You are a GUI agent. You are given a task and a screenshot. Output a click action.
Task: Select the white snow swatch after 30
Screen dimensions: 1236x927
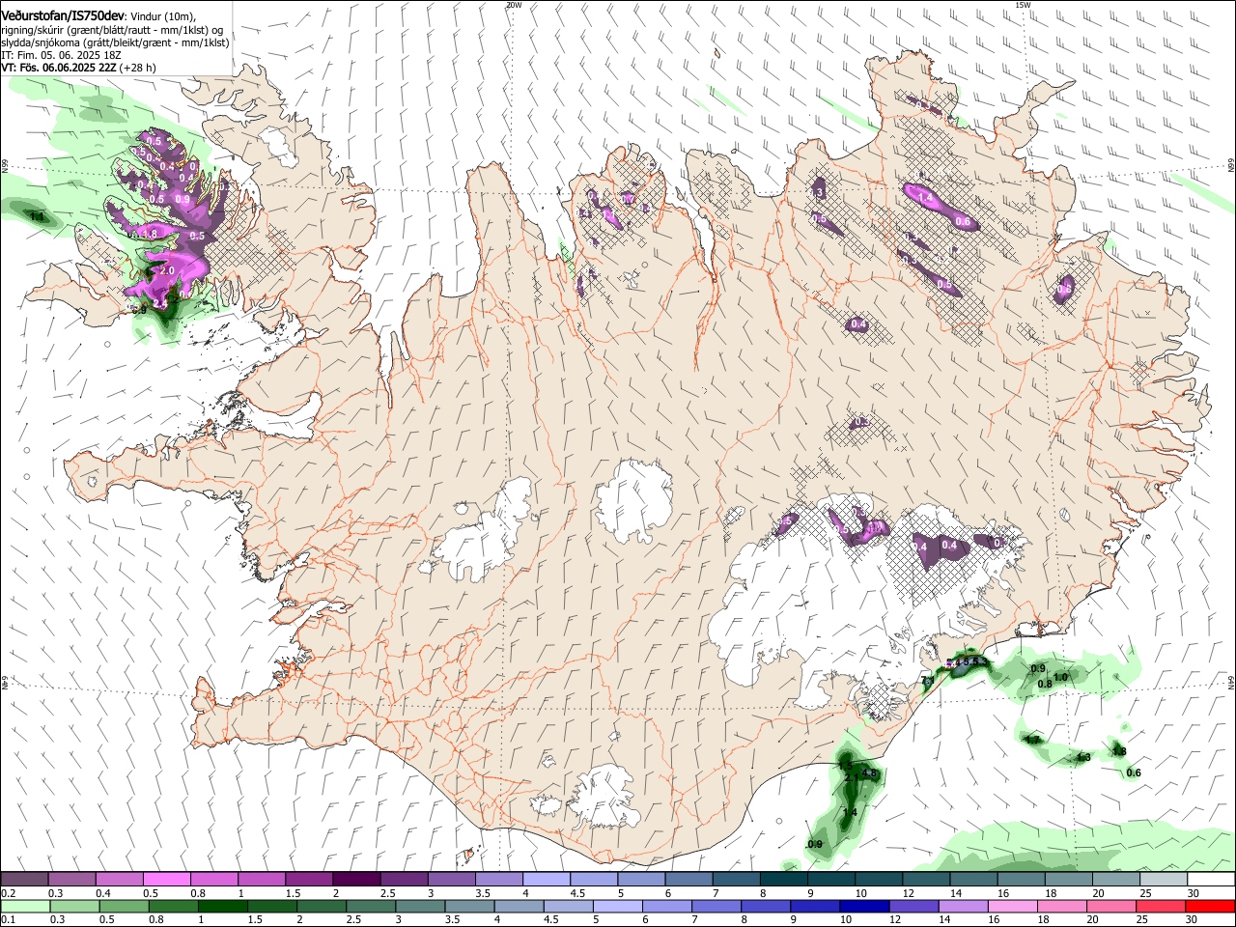[x=1211, y=880]
